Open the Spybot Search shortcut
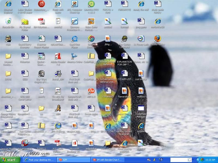 click(41, 56)
